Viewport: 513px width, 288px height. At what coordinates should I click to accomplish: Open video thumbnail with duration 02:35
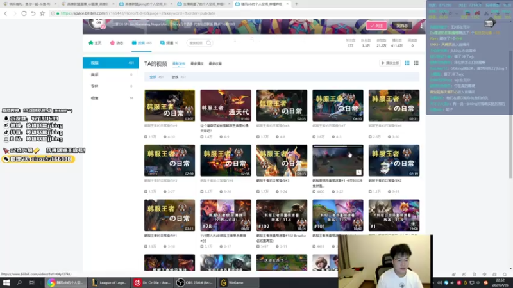coord(282,106)
